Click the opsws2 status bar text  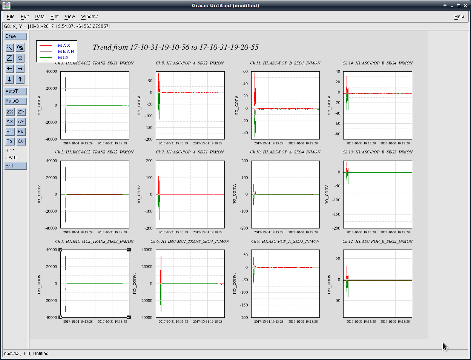pyautogui.click(x=26, y=354)
